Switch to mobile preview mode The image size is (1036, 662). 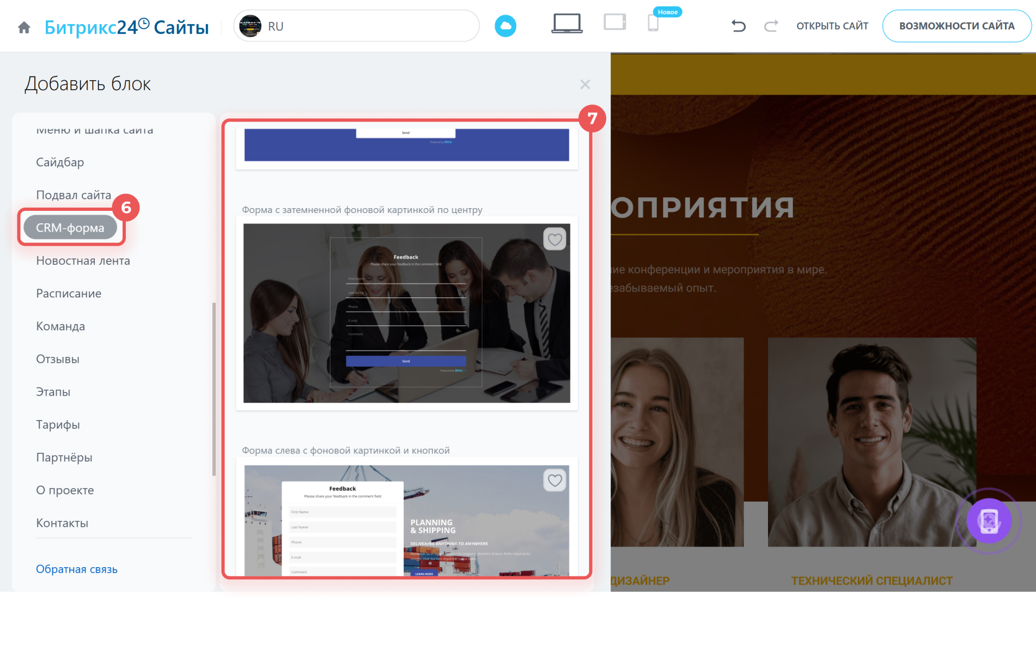tap(653, 24)
